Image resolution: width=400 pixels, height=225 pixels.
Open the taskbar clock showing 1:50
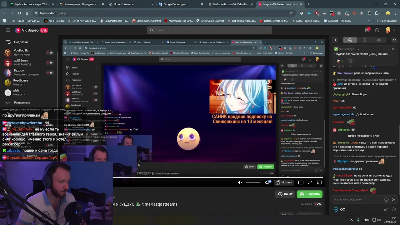(390, 220)
